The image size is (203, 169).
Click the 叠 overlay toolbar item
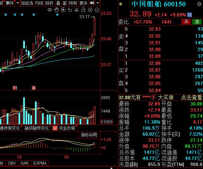click(58, 3)
